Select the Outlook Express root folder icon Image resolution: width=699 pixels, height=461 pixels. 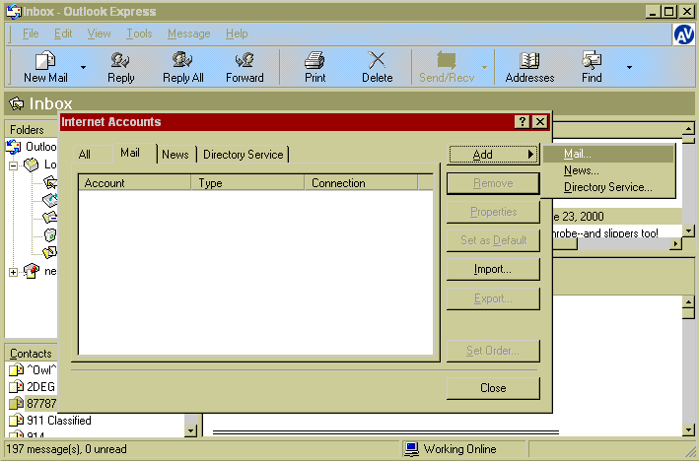[x=14, y=147]
